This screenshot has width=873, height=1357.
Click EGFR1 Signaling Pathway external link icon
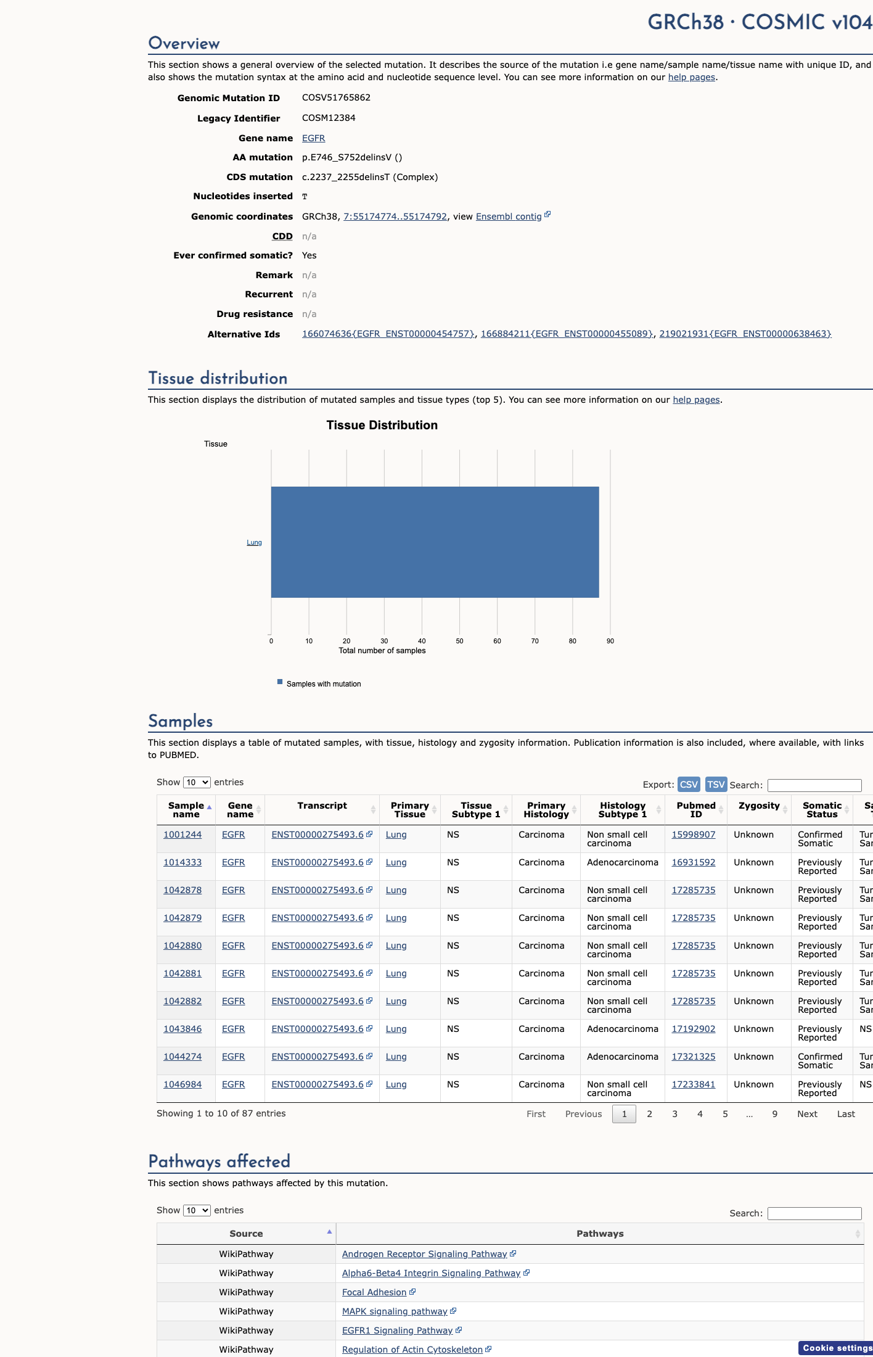click(x=459, y=1330)
